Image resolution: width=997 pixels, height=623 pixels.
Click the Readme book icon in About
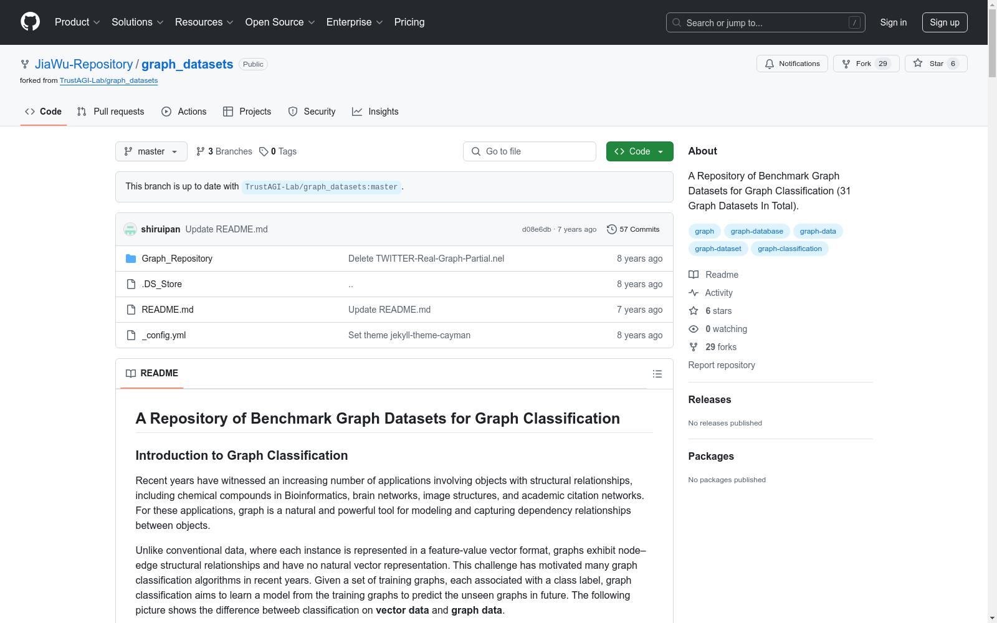pos(694,275)
